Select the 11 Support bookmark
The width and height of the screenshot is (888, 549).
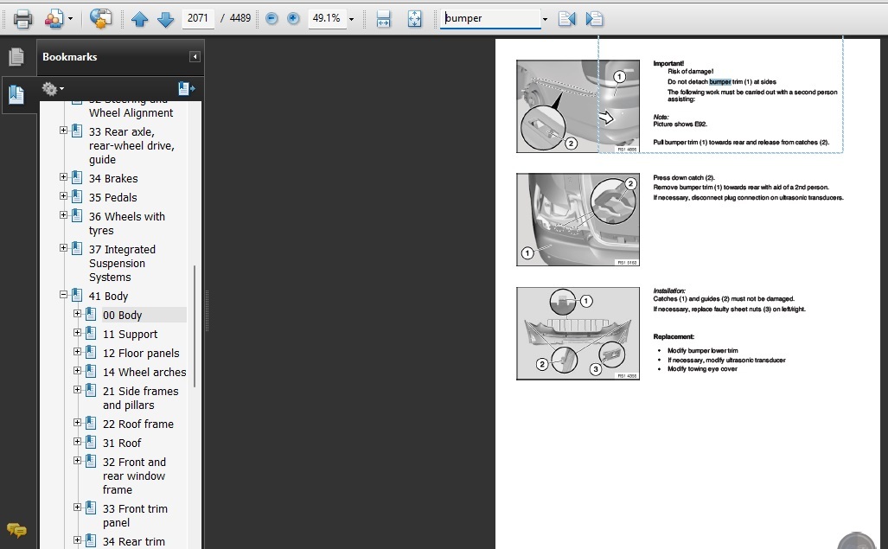click(131, 335)
